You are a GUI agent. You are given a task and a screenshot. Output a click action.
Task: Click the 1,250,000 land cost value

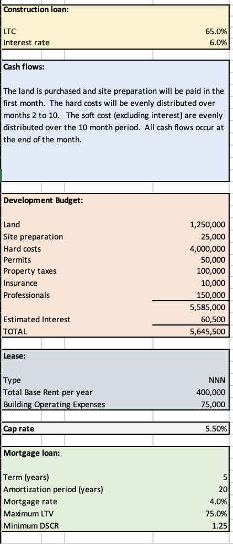[208, 225]
